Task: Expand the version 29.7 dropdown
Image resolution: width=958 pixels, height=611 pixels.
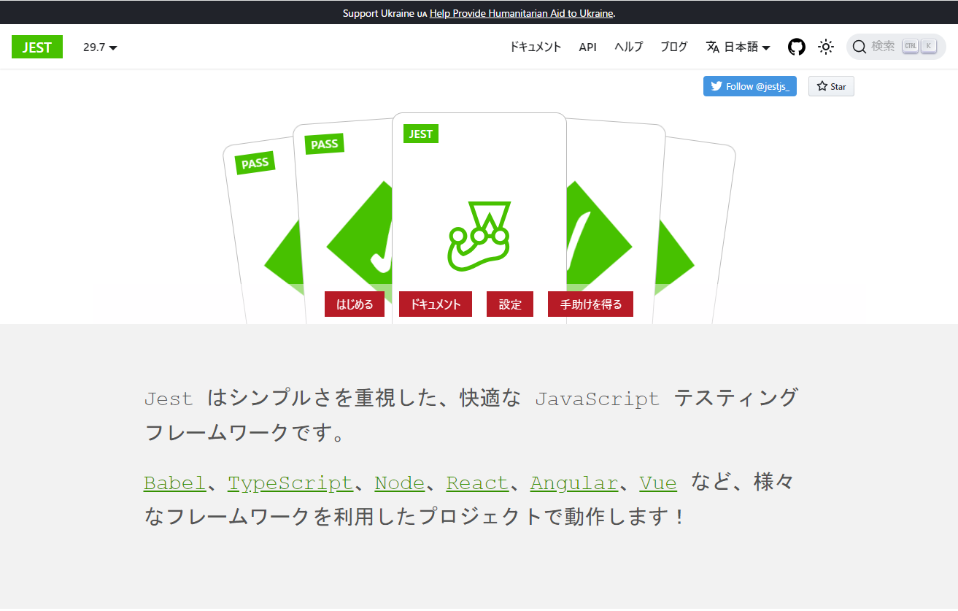Action: [100, 47]
